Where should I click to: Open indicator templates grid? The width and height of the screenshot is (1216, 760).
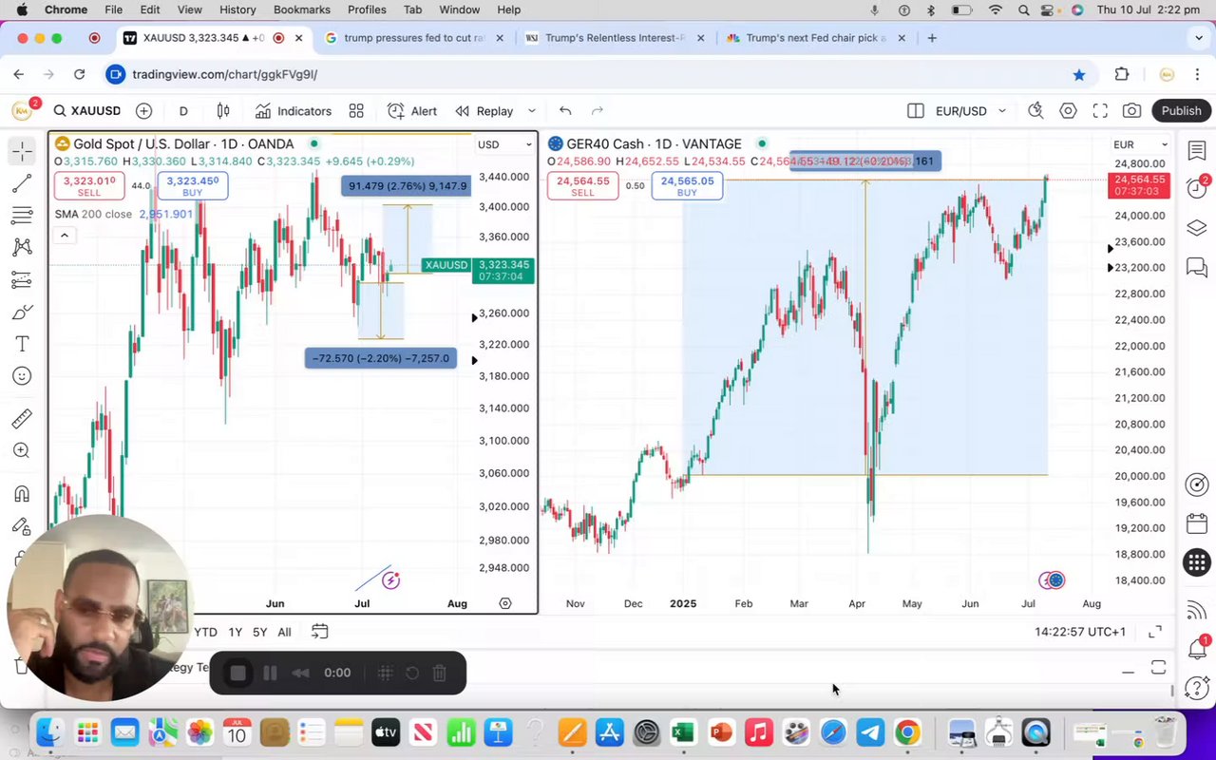pos(356,111)
